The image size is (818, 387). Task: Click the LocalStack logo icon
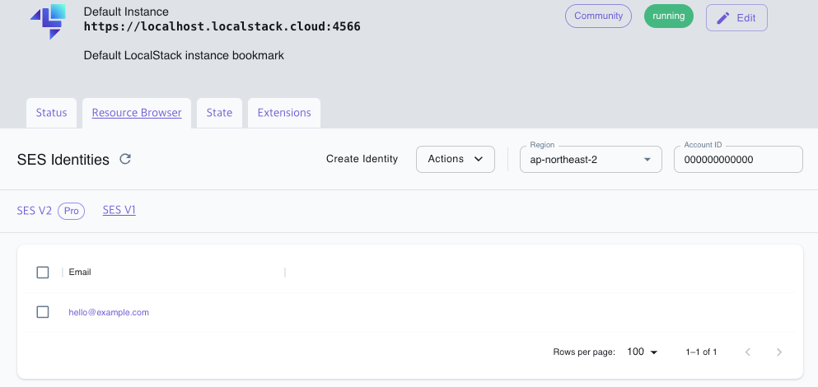[x=49, y=21]
